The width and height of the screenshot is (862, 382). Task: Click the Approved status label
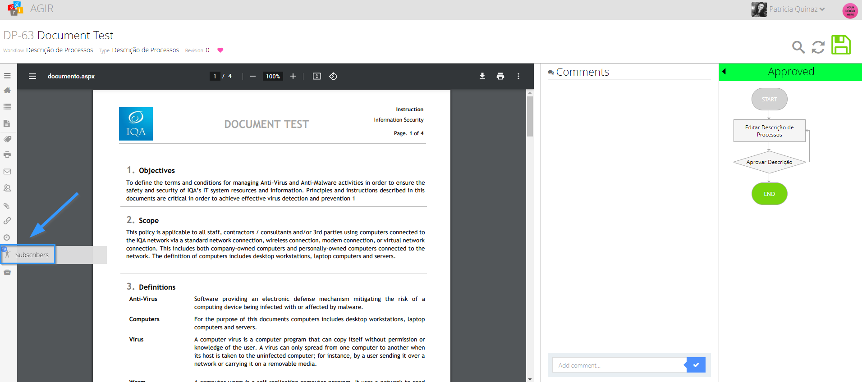pos(791,72)
